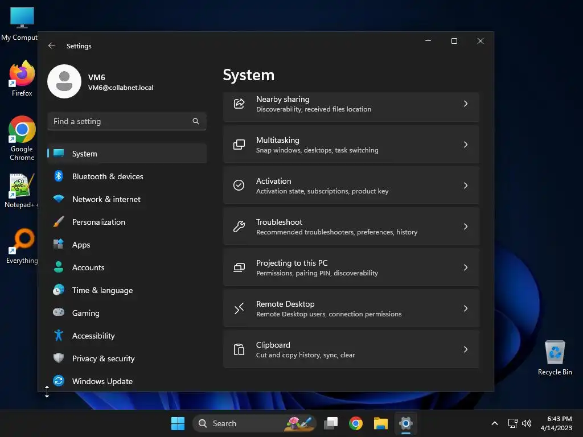Open the Windows Start menu
Viewport: 583px width, 437px height.
pyautogui.click(x=178, y=423)
